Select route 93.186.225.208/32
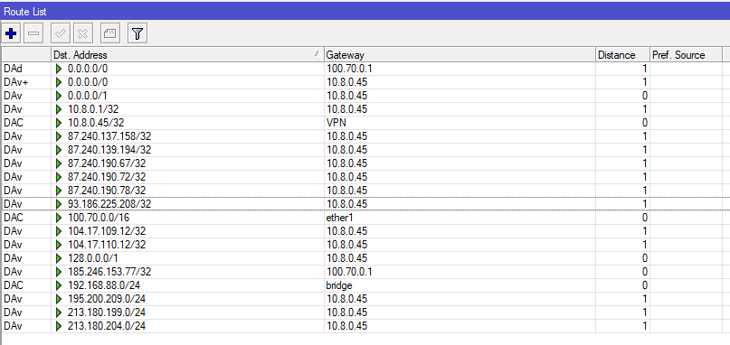Image resolution: width=730 pixels, height=345 pixels. pyautogui.click(x=365, y=203)
